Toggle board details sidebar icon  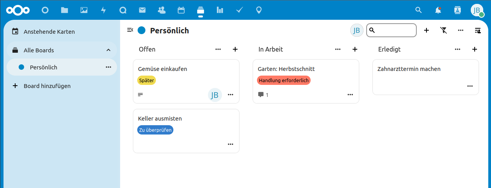478,30
